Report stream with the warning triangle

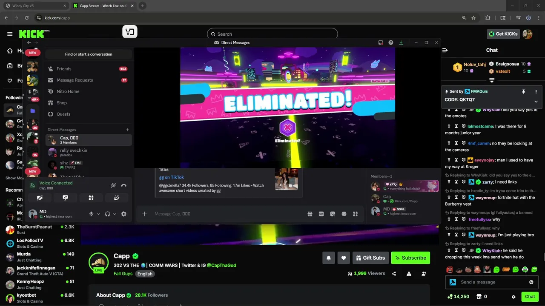pyautogui.click(x=409, y=274)
